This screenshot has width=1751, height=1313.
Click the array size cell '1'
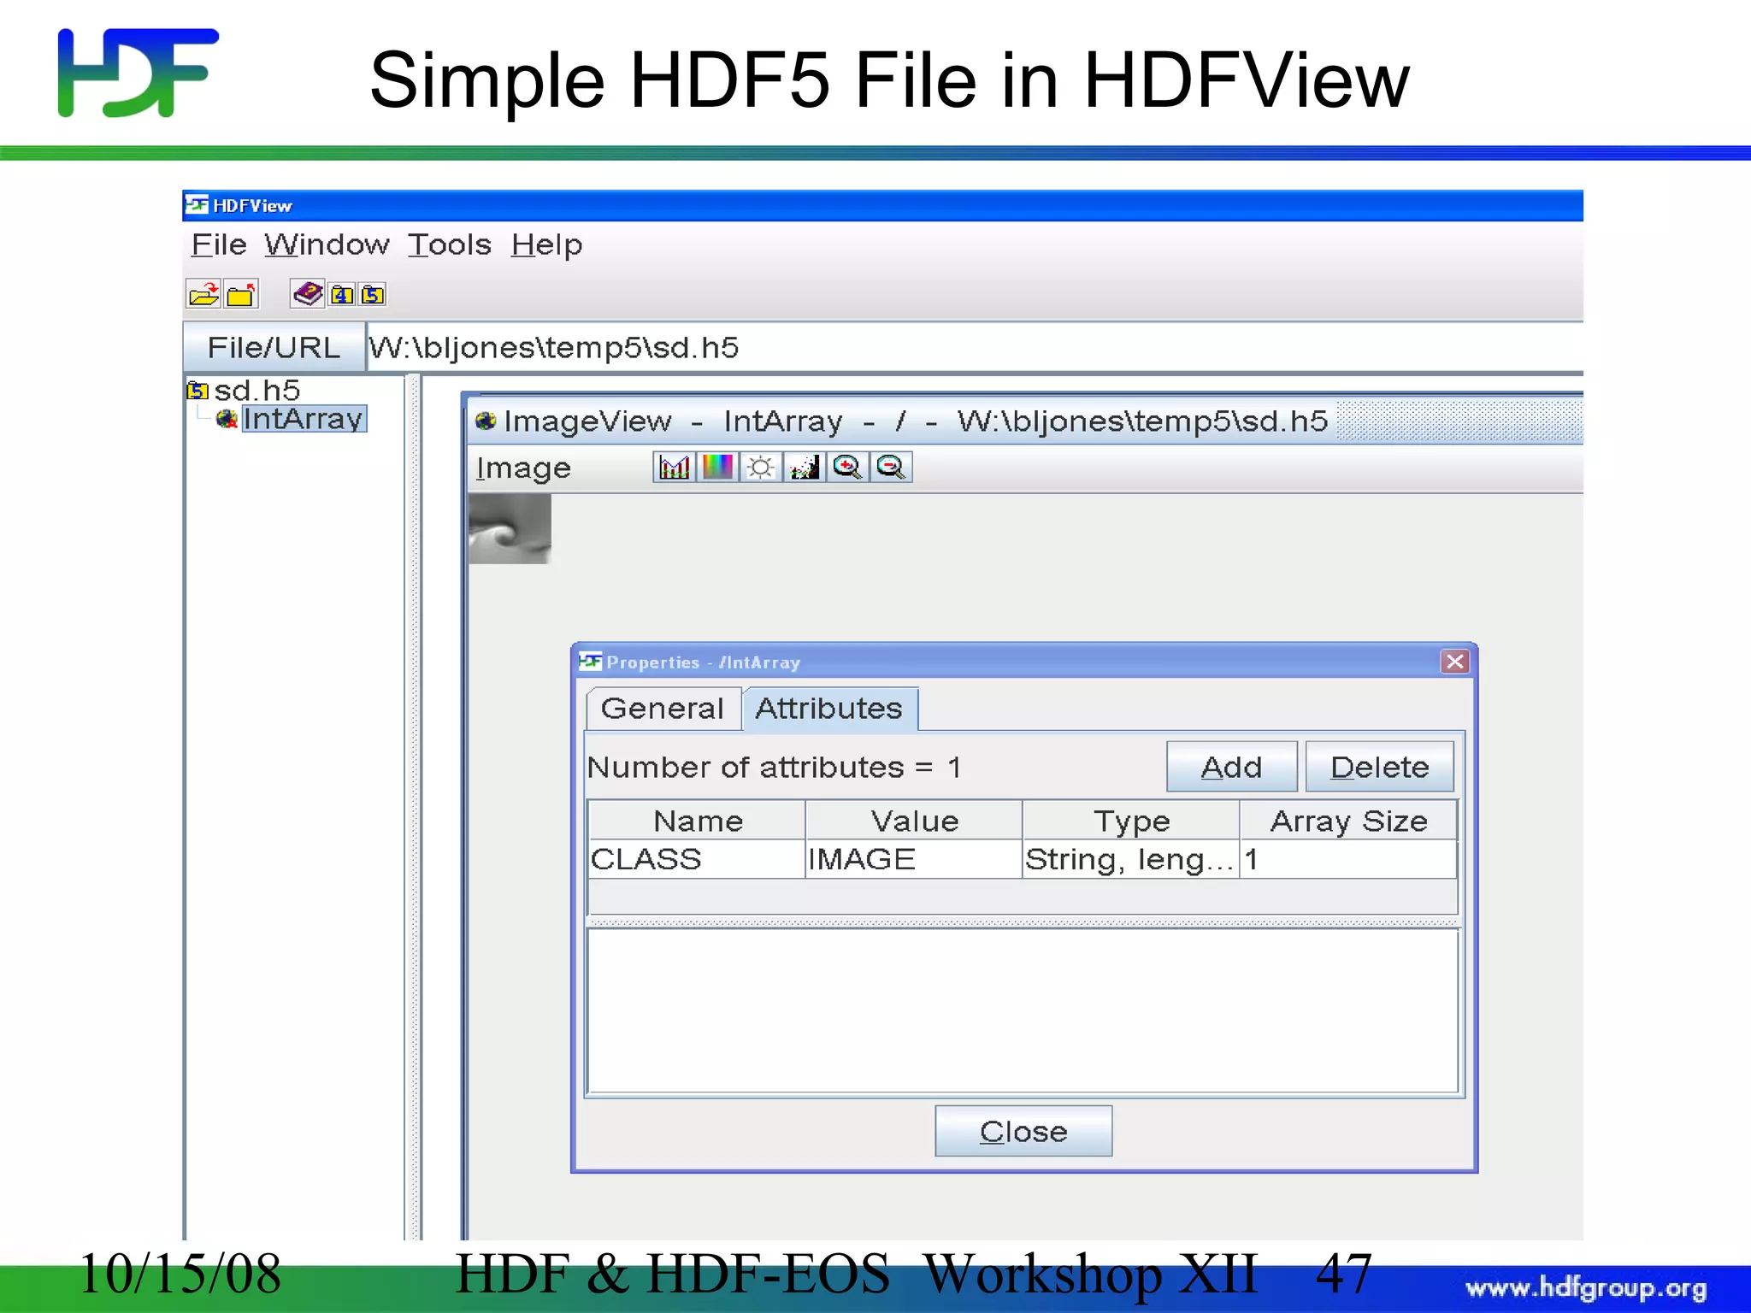[1348, 859]
